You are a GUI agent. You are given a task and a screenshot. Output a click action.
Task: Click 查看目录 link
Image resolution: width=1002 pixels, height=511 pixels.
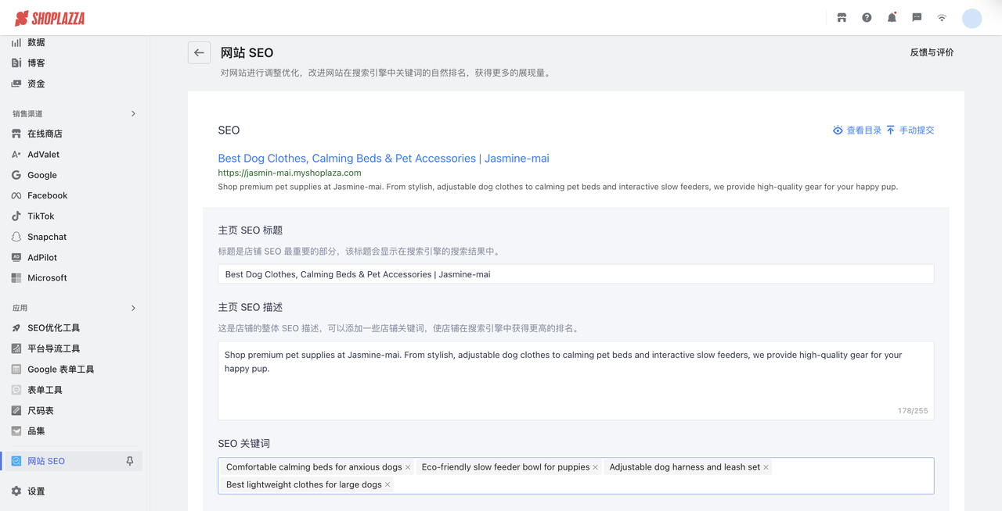857,130
